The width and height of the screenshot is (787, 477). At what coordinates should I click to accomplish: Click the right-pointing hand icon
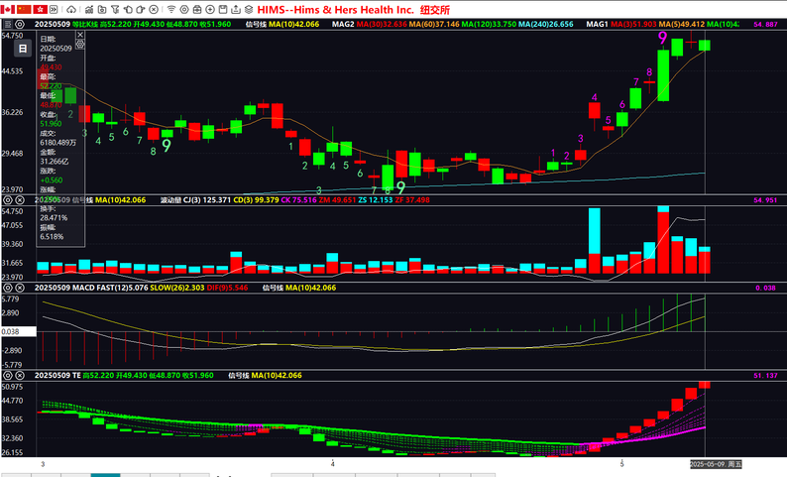141,9
